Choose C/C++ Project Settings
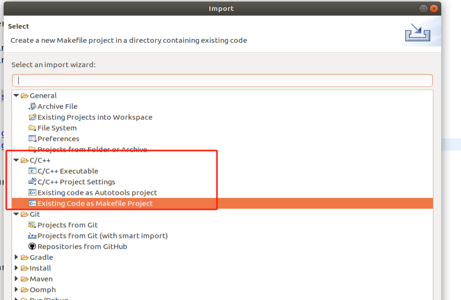461x300 pixels. click(76, 182)
